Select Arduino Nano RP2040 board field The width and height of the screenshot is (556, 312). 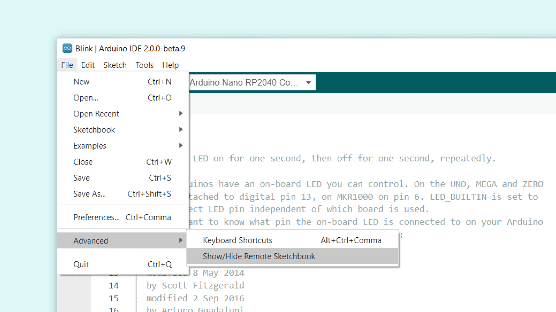pyautogui.click(x=244, y=83)
